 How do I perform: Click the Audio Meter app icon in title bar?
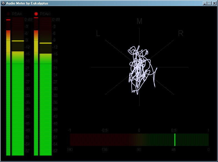coord(3,3)
